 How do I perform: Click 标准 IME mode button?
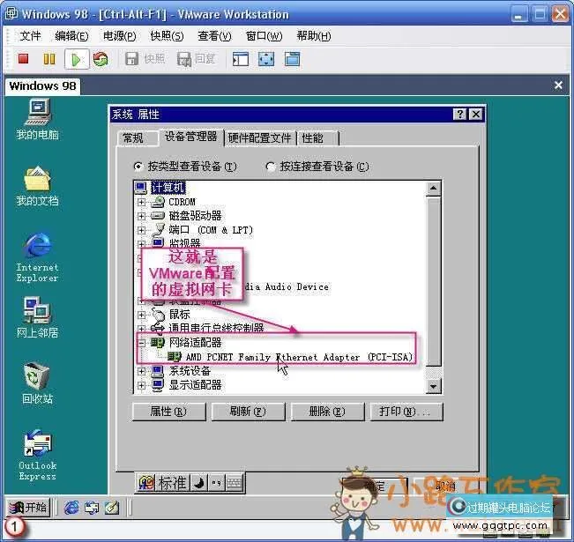click(172, 483)
